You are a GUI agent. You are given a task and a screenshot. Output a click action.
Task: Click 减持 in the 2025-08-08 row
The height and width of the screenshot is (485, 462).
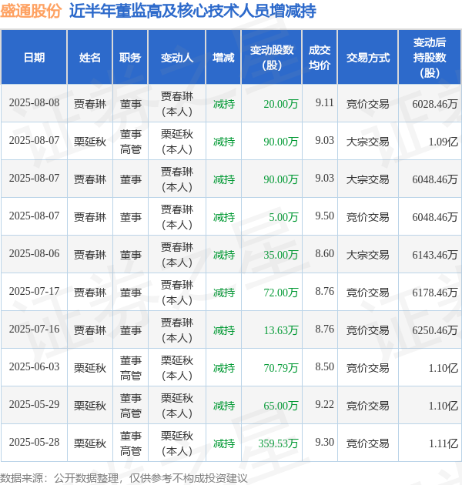click(x=224, y=104)
